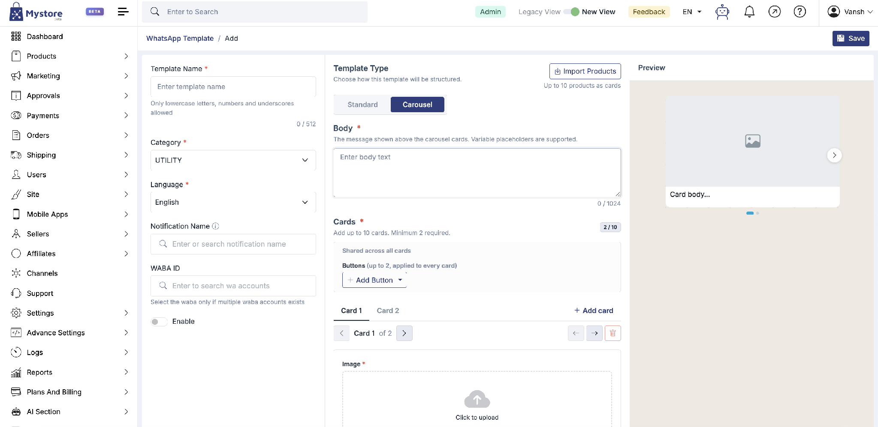The image size is (878, 427).
Task: Click the Mobile Apps phone icon
Action: [x=16, y=214]
